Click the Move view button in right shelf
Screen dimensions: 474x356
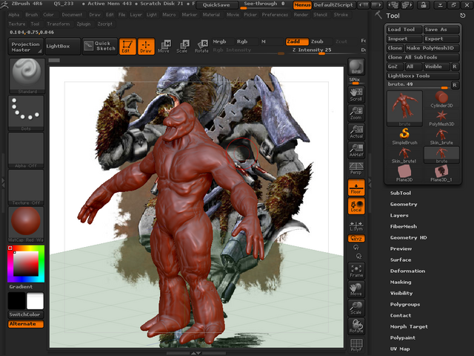click(x=356, y=289)
